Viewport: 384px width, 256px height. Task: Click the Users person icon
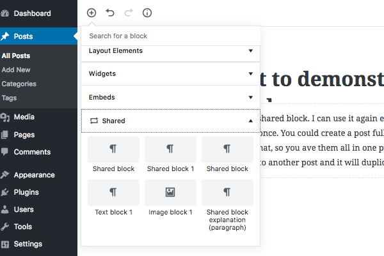(x=4, y=209)
